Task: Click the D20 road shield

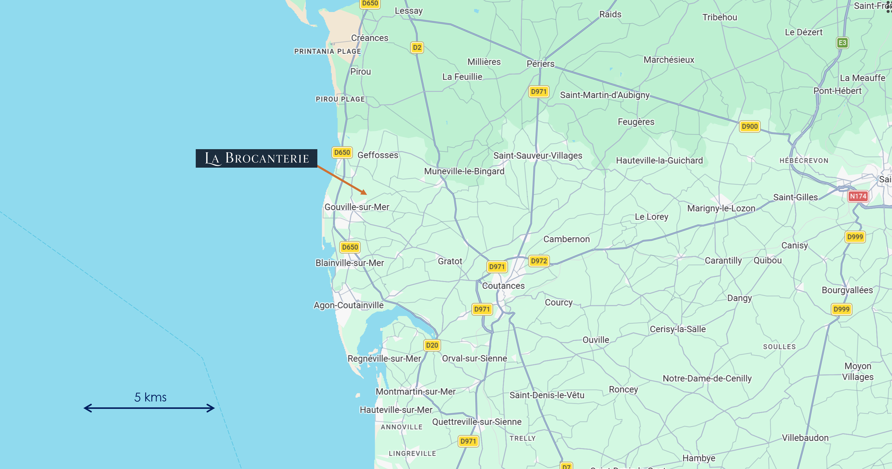Action: [x=432, y=345]
